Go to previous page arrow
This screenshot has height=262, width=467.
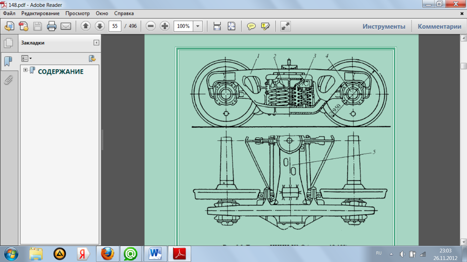pyautogui.click(x=85, y=26)
